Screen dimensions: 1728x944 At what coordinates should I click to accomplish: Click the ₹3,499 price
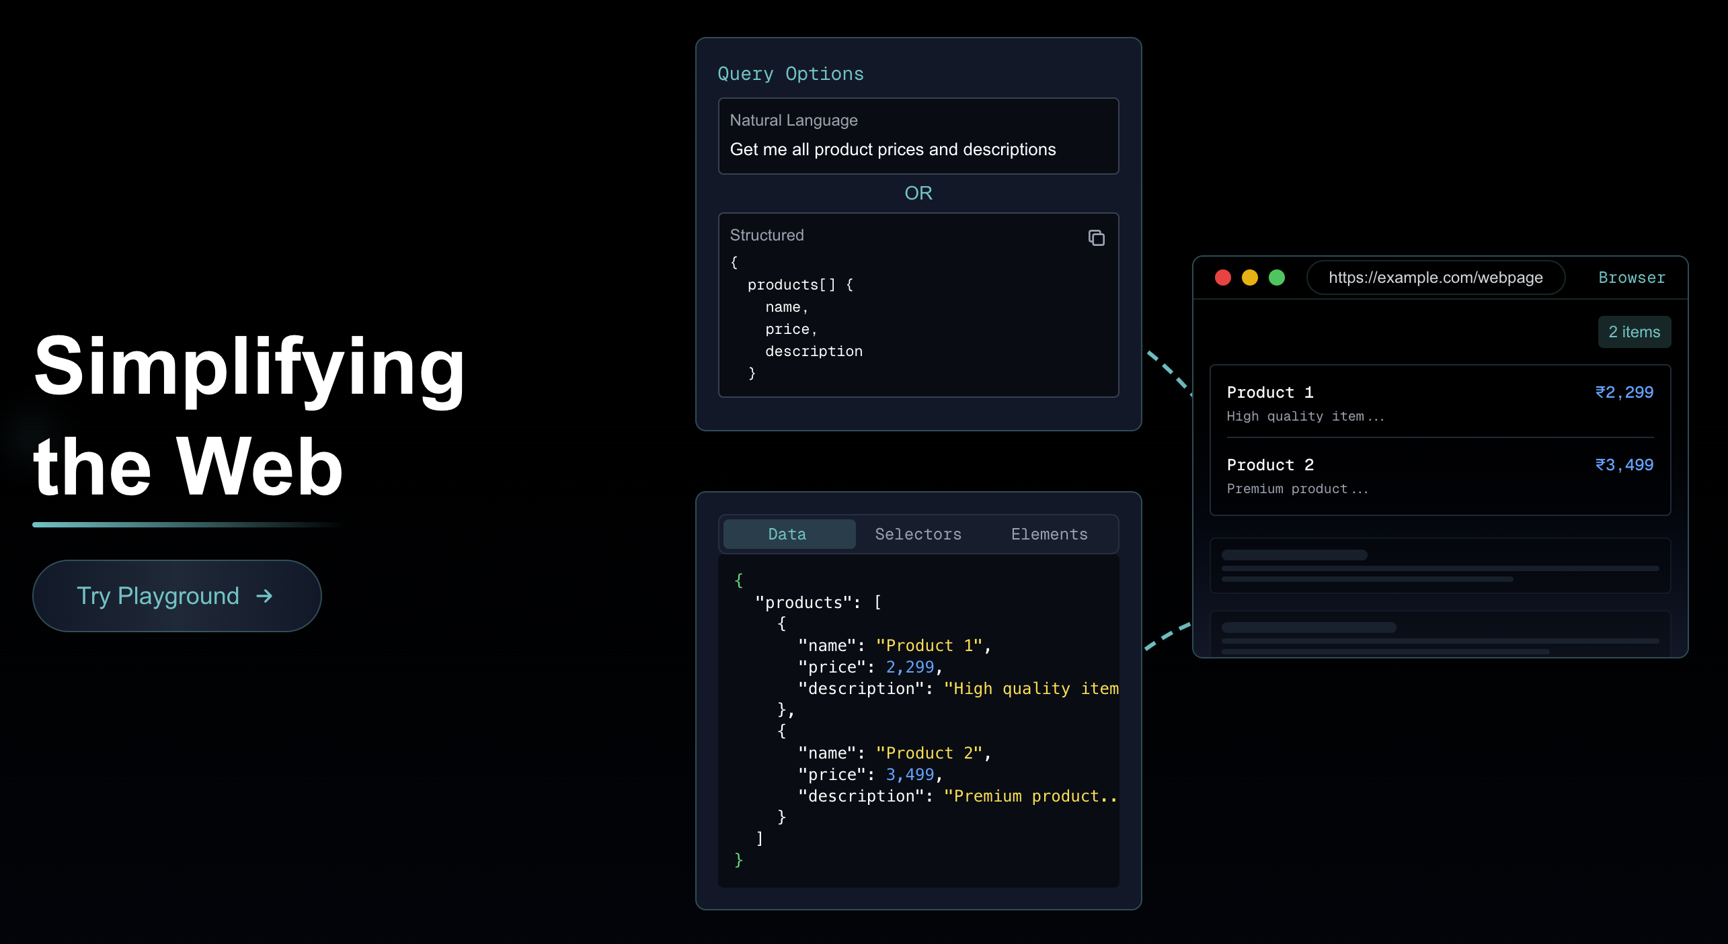1624,465
